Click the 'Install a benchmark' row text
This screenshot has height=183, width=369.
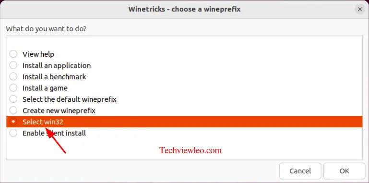[x=54, y=77]
